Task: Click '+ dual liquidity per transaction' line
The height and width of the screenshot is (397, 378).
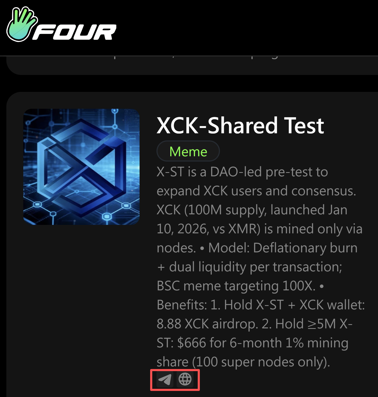Action: 249,267
